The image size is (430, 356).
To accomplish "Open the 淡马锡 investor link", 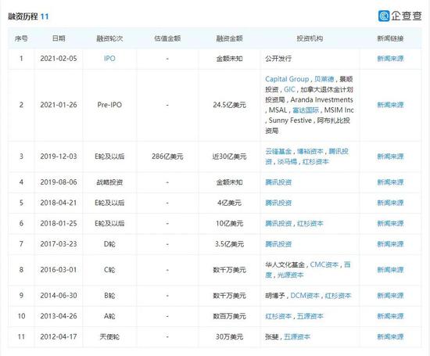I will click(x=288, y=162).
